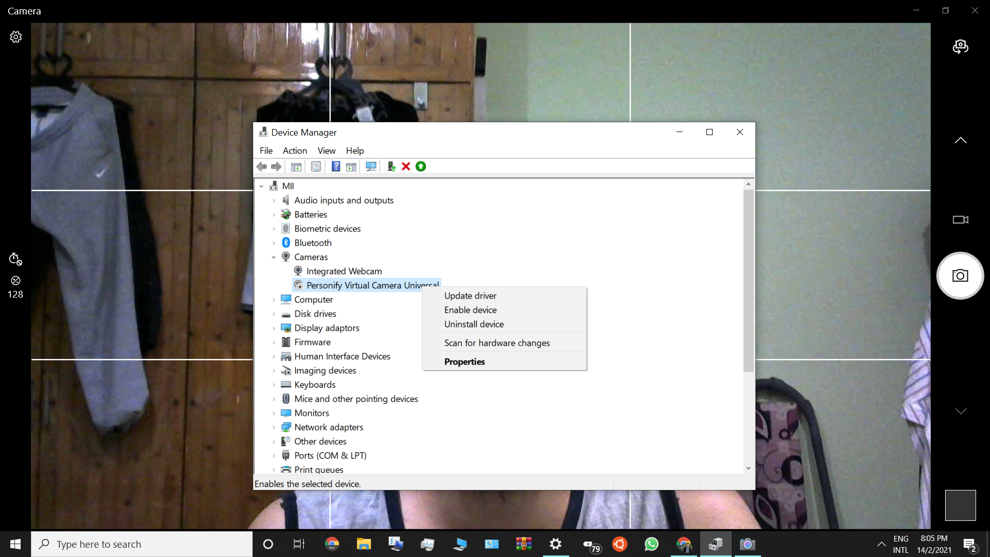This screenshot has width=990, height=557.
Task: Expand the Display adaptors node
Action: click(274, 328)
